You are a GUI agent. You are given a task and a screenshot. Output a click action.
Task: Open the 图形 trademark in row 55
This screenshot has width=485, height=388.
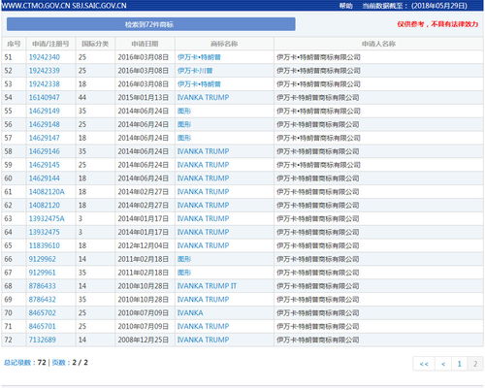(x=184, y=111)
